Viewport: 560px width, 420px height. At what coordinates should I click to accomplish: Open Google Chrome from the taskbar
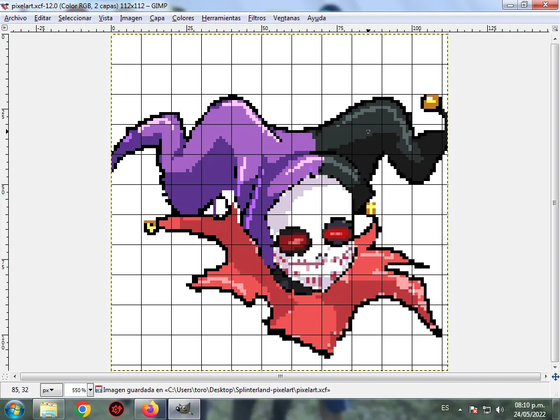(x=83, y=409)
